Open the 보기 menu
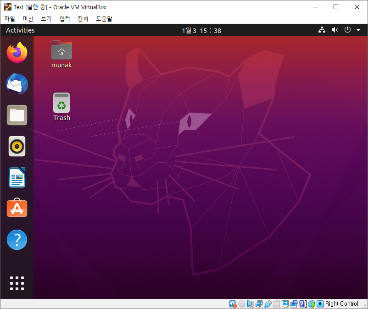The height and width of the screenshot is (309, 368). (46, 19)
